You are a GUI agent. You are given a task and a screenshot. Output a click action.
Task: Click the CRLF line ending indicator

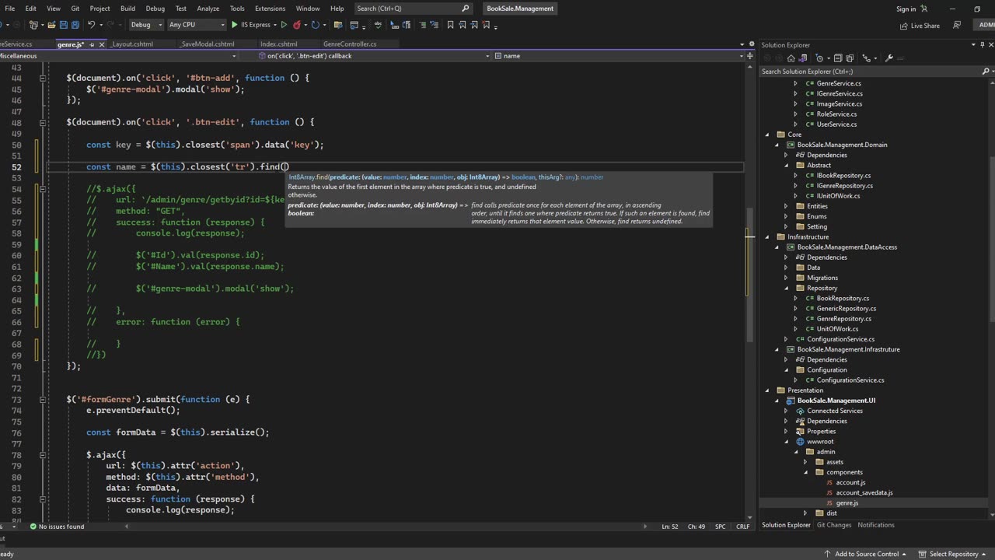click(743, 527)
